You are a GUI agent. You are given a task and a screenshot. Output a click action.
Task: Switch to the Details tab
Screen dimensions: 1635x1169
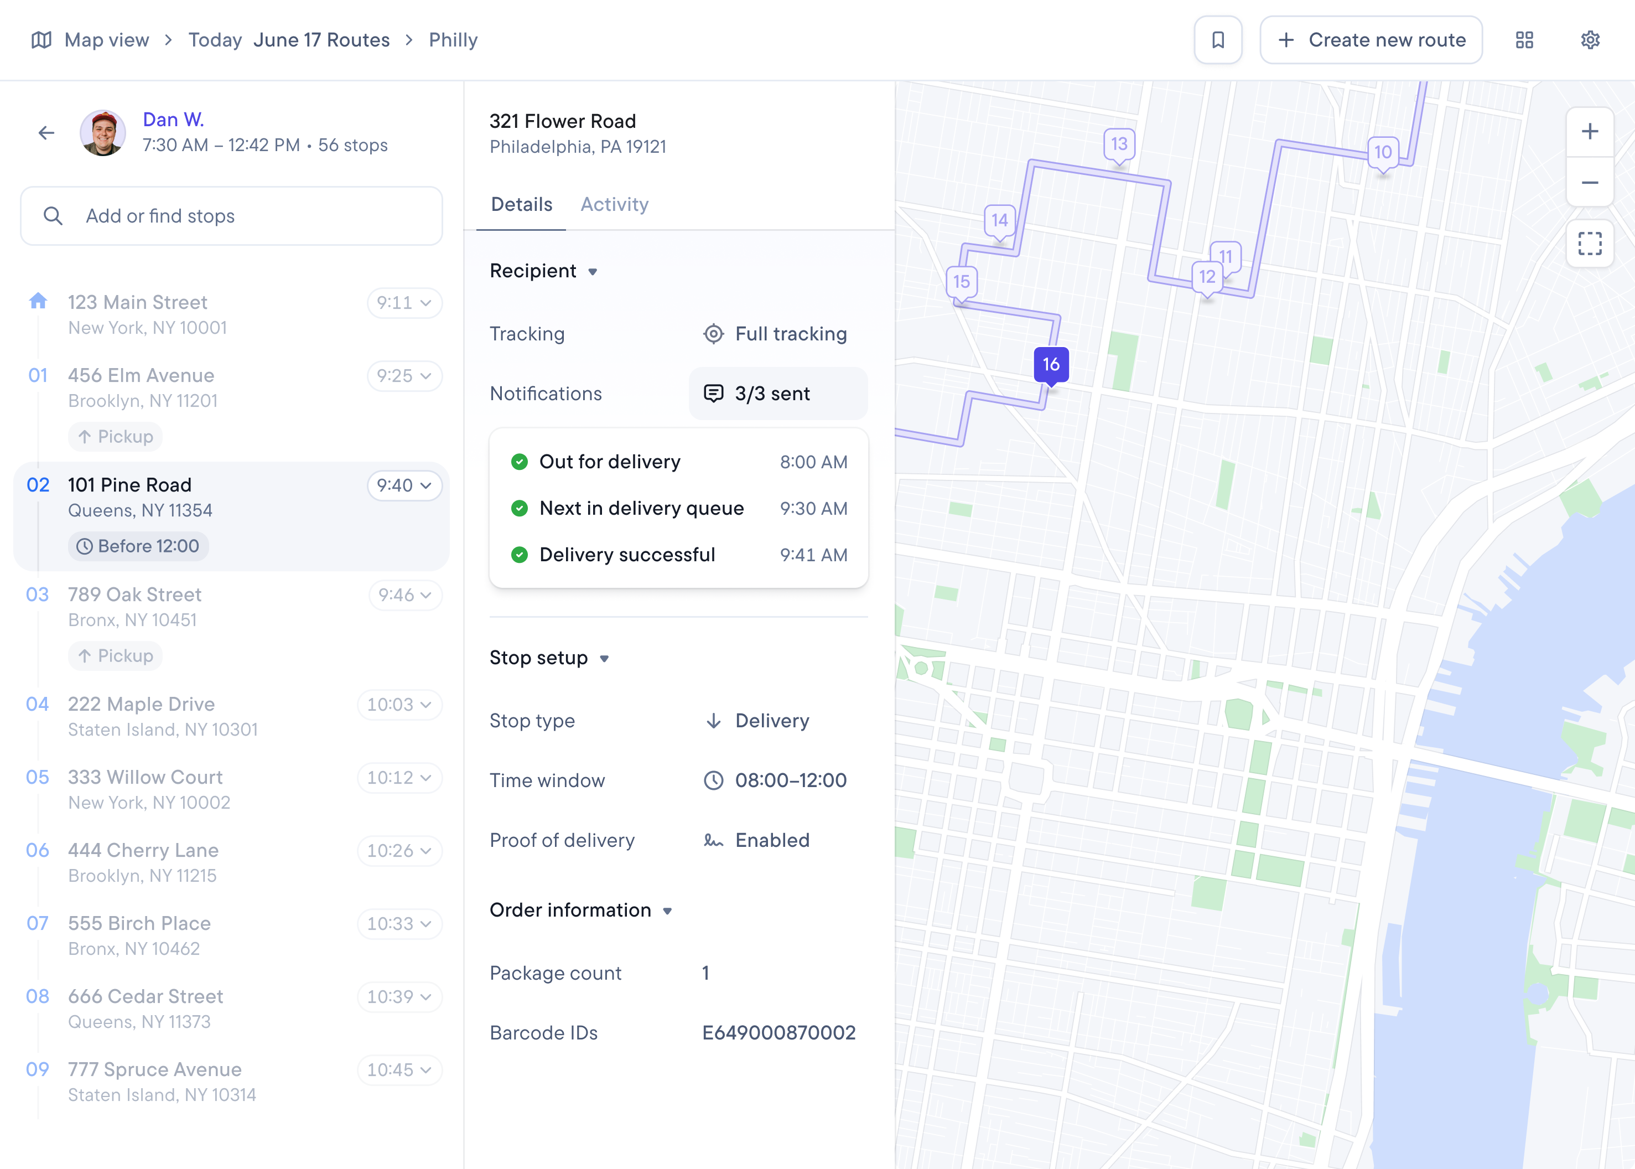coord(521,204)
